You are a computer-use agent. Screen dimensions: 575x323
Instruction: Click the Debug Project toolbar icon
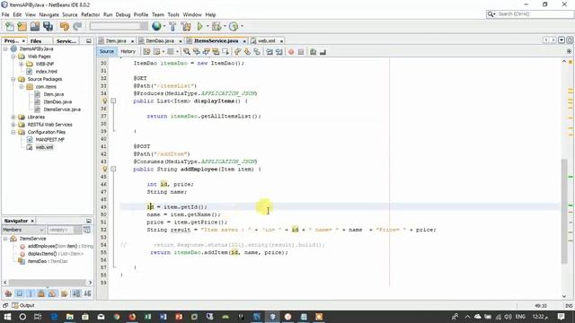coord(216,26)
